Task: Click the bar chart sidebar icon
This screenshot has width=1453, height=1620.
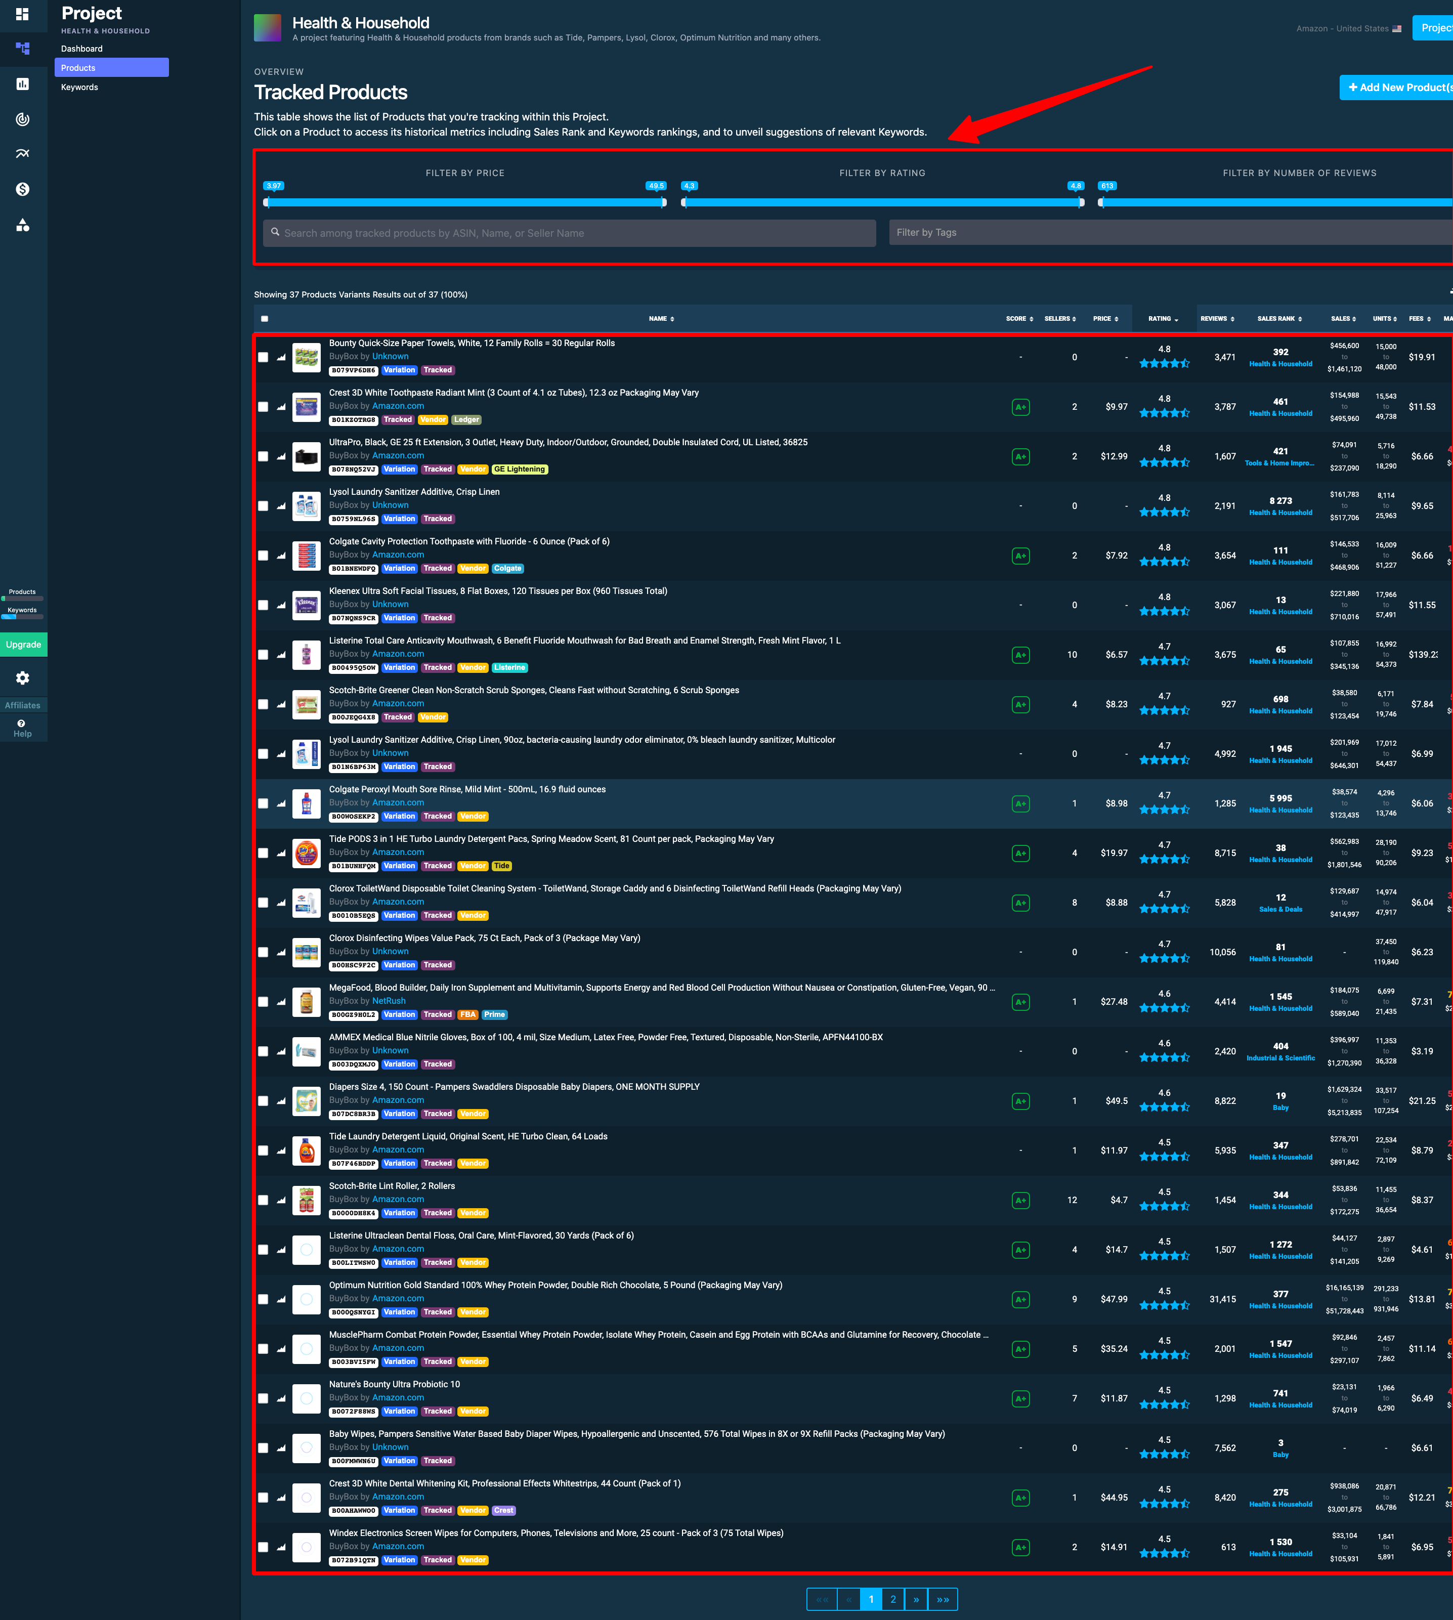Action: pos(22,84)
